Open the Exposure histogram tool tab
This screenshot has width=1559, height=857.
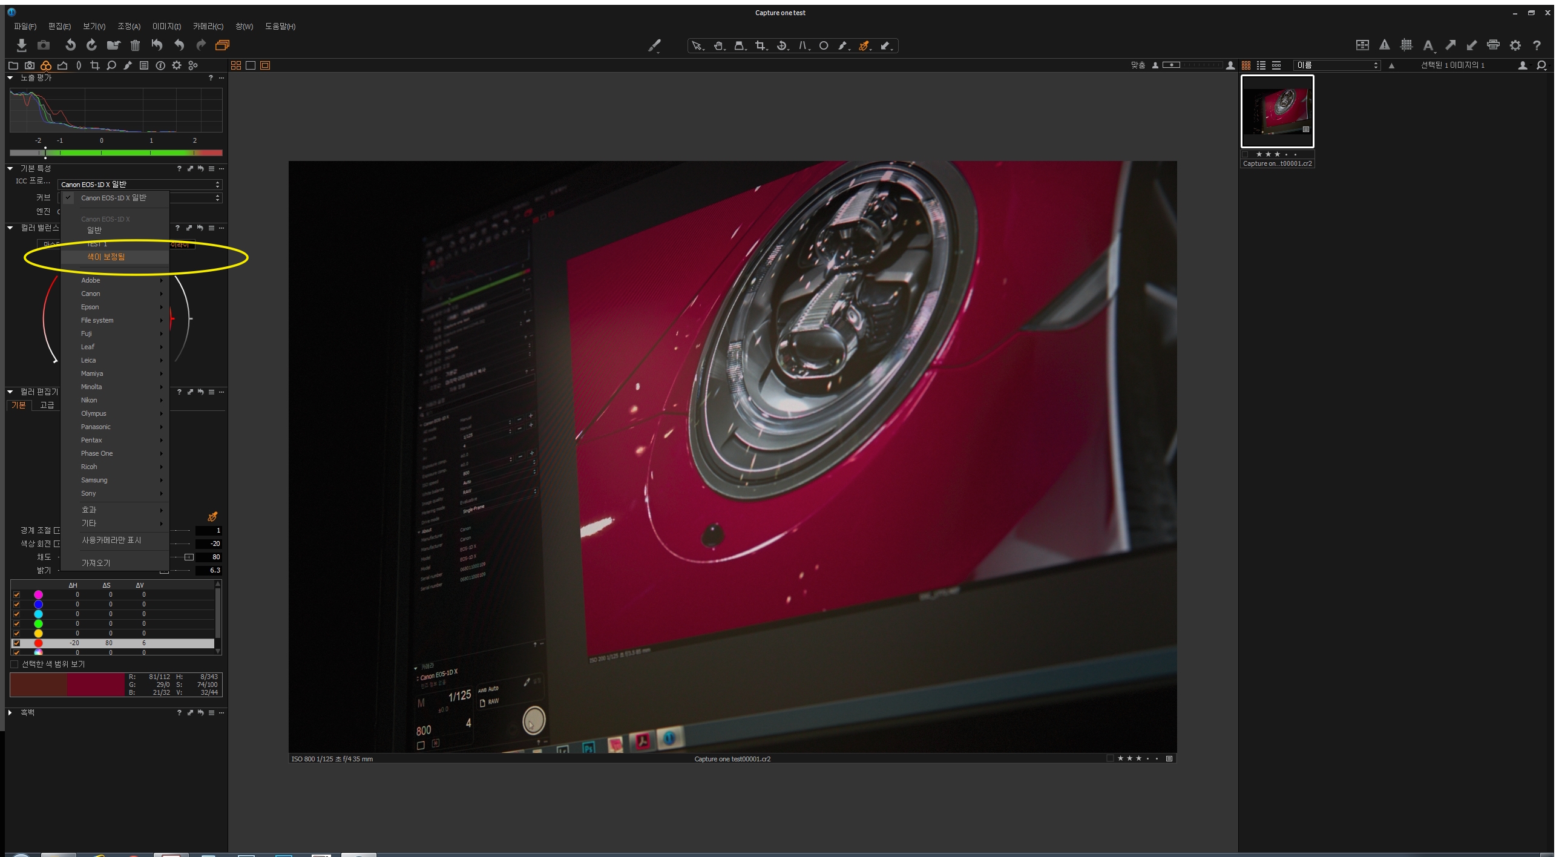click(62, 65)
